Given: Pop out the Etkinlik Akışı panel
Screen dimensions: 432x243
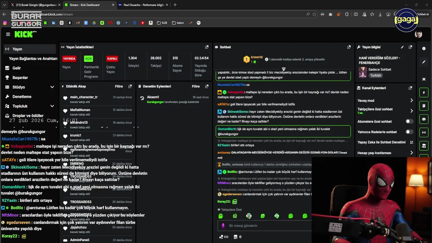Looking at the screenshot, I should [130, 86].
